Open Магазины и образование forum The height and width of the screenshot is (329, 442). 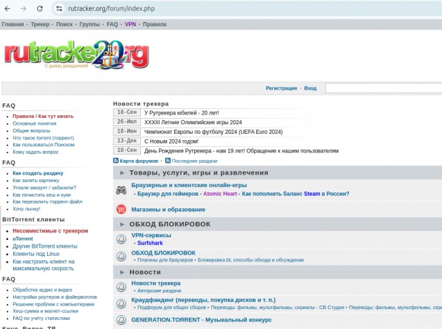pos(169,210)
